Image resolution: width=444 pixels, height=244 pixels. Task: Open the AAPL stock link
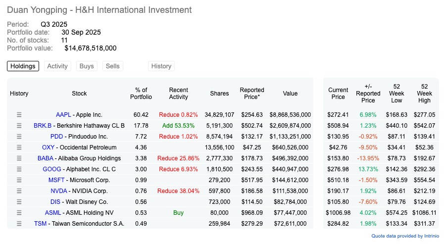[64, 115]
